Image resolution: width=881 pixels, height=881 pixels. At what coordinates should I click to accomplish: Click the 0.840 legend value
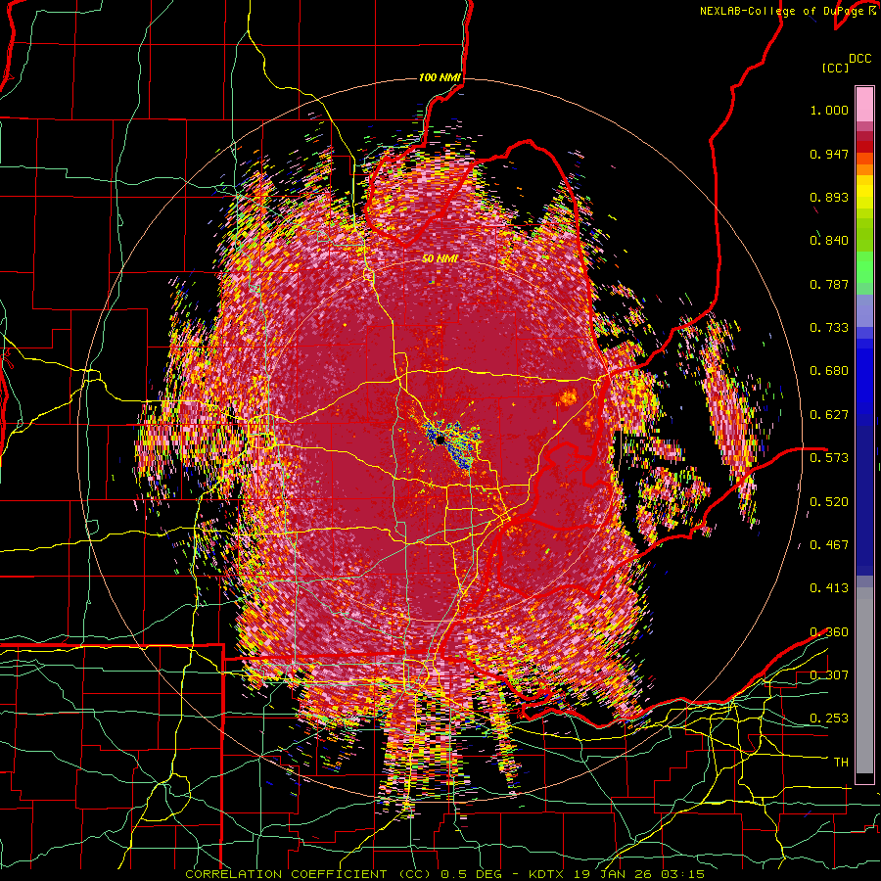click(x=829, y=241)
